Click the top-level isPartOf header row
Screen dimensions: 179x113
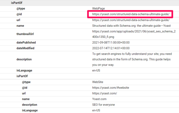pyautogui.click(x=89, y=3)
